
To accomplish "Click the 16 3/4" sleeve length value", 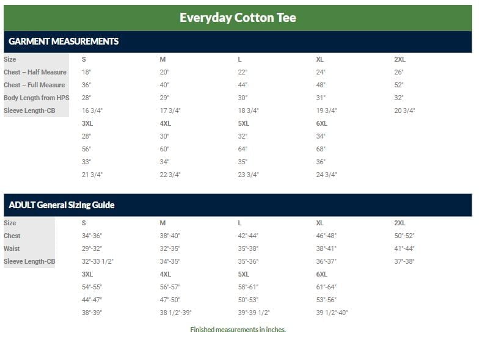I will pos(92,111).
